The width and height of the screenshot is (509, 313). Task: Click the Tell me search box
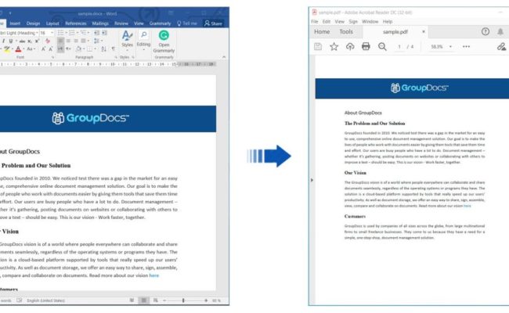pyautogui.click(x=187, y=23)
